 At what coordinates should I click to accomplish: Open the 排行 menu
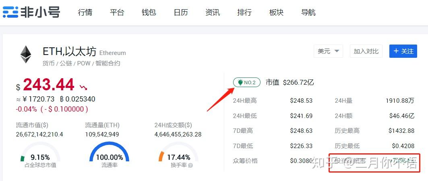coord(244,12)
